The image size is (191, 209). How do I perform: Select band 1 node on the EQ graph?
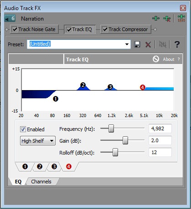pyautogui.click(x=56, y=99)
